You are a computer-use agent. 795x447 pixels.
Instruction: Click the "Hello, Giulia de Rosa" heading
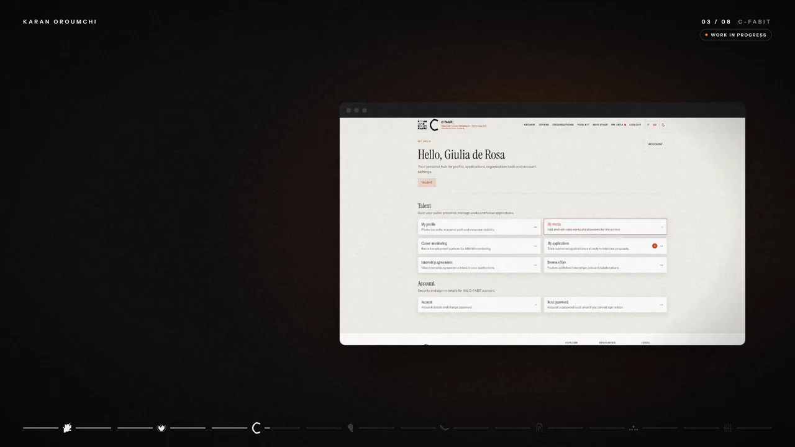click(x=461, y=155)
